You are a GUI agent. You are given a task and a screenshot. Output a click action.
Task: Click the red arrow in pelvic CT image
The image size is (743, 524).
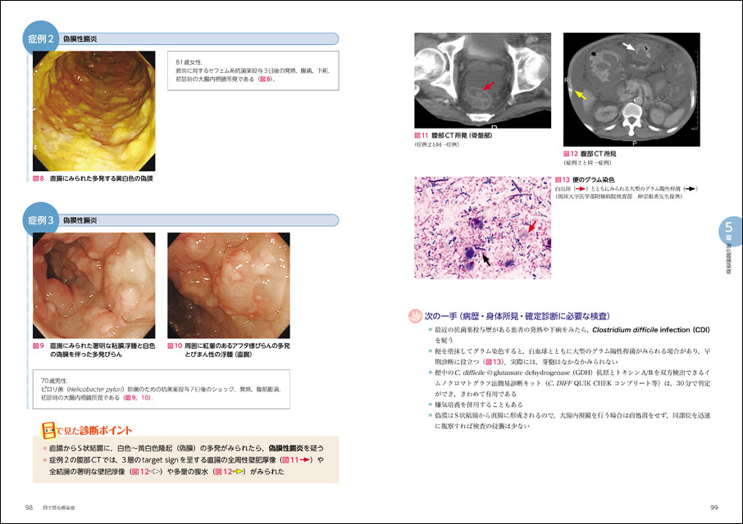(x=488, y=84)
